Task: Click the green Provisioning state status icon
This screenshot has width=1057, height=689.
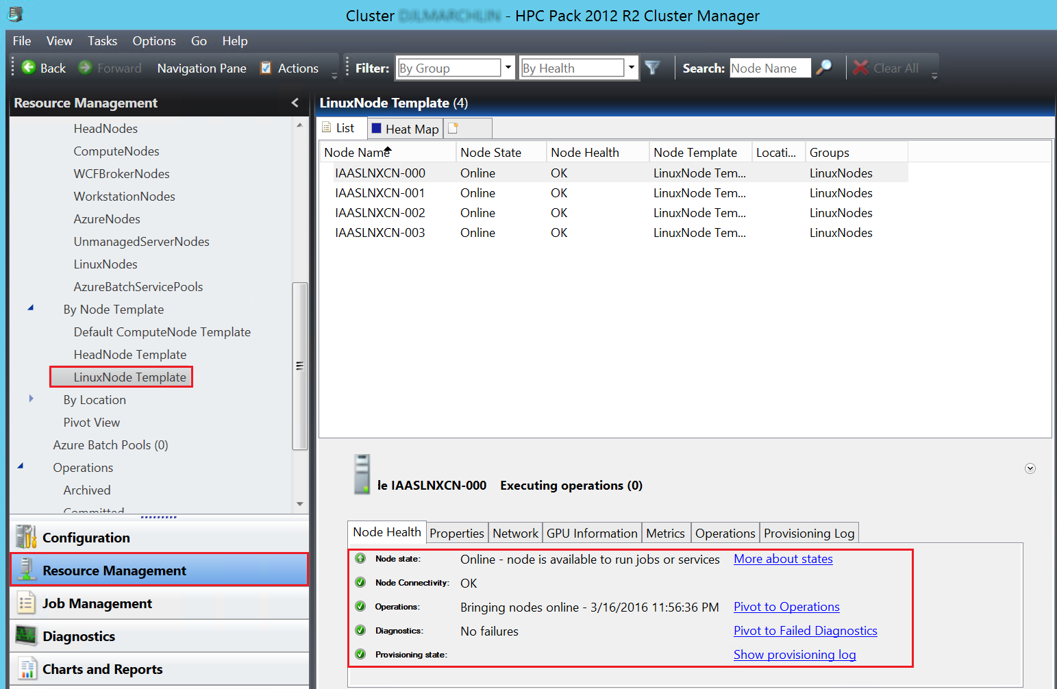Action: coord(360,654)
